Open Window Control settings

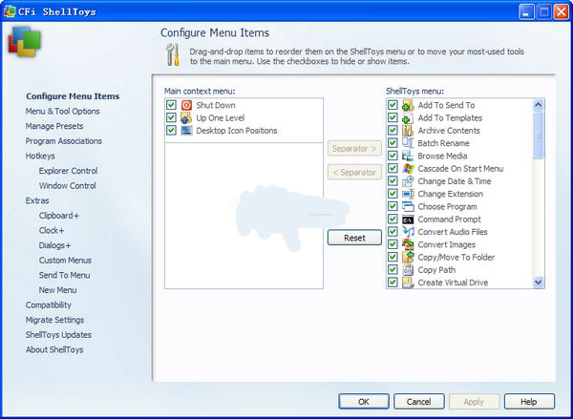pos(68,186)
